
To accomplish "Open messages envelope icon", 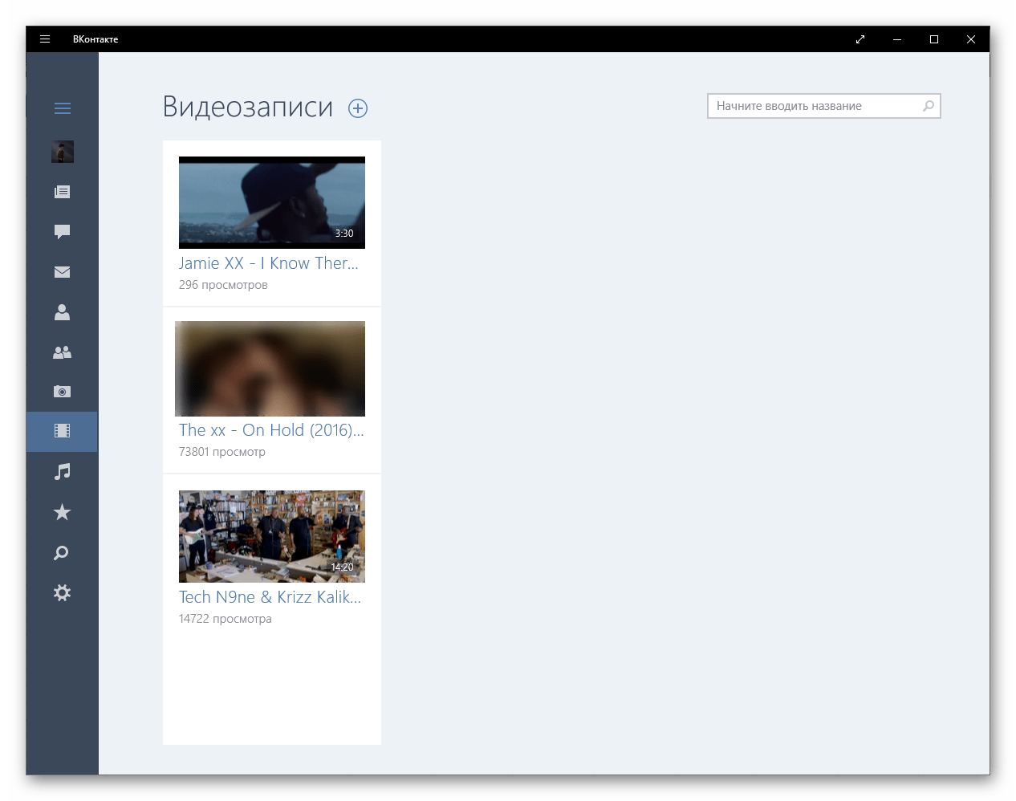I will pos(63,272).
